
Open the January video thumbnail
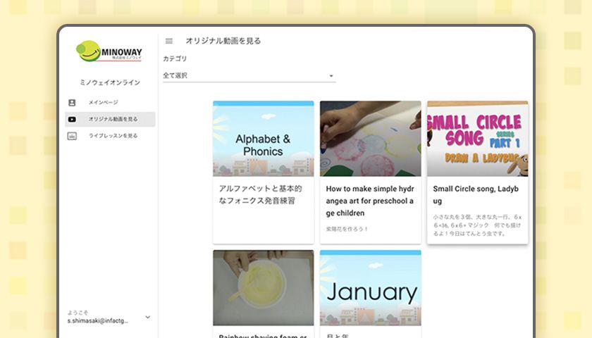click(371, 288)
